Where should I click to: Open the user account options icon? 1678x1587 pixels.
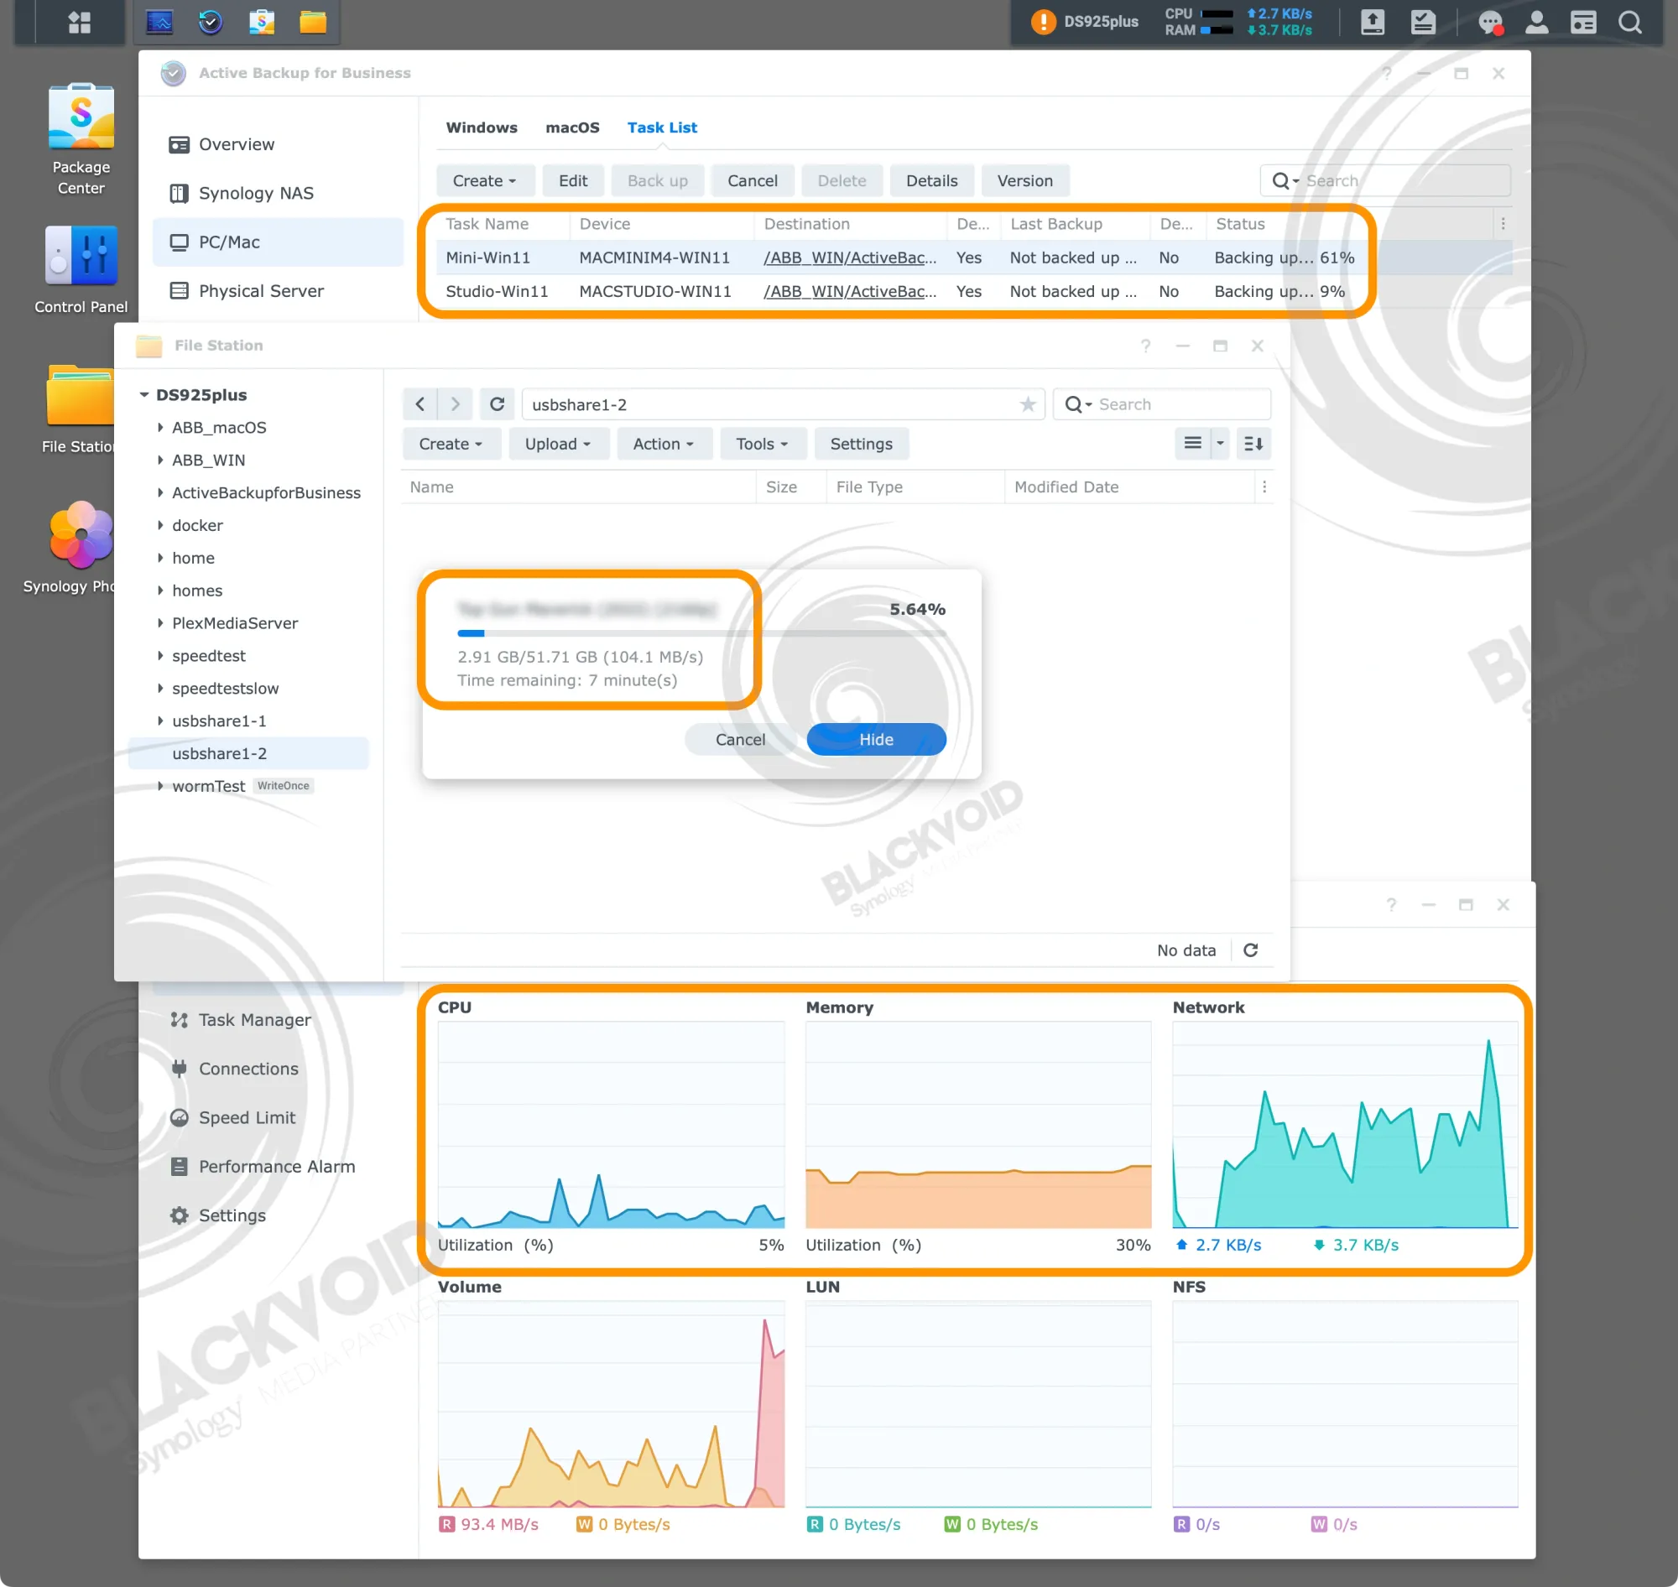1537,22
